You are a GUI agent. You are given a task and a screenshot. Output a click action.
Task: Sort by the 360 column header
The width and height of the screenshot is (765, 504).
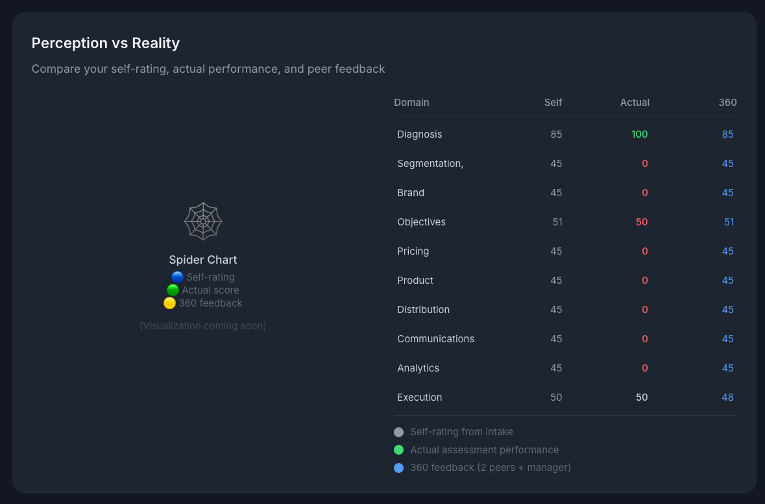click(727, 102)
